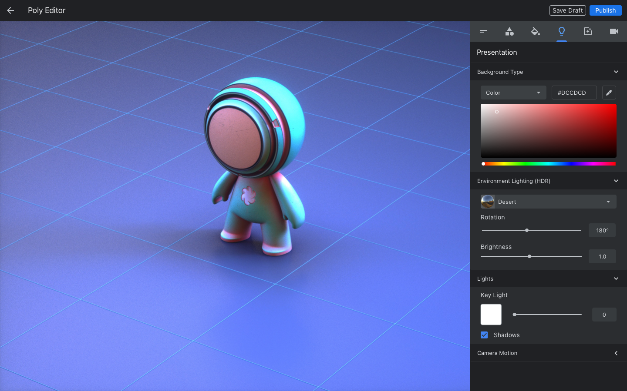Screen dimensions: 627x391
Task: Collapse the Background Type section
Action: 616,72
